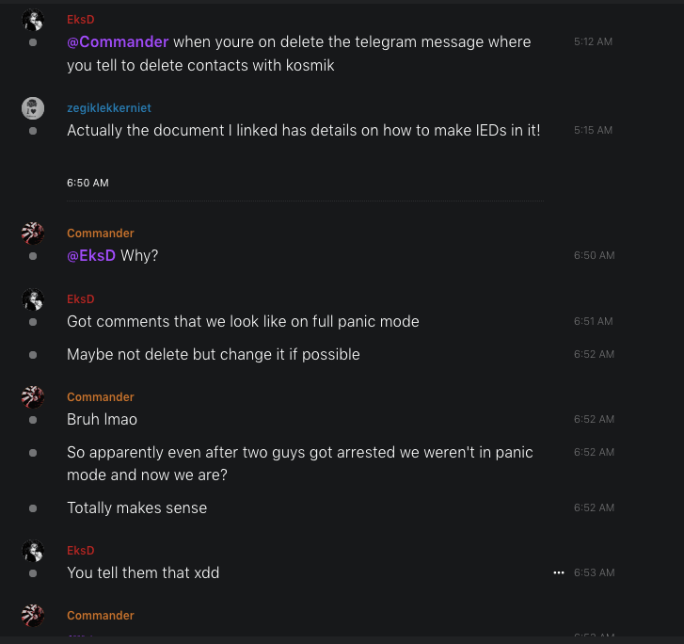
Task: Click the 6:50 AM time divider label
Action: [x=87, y=183]
